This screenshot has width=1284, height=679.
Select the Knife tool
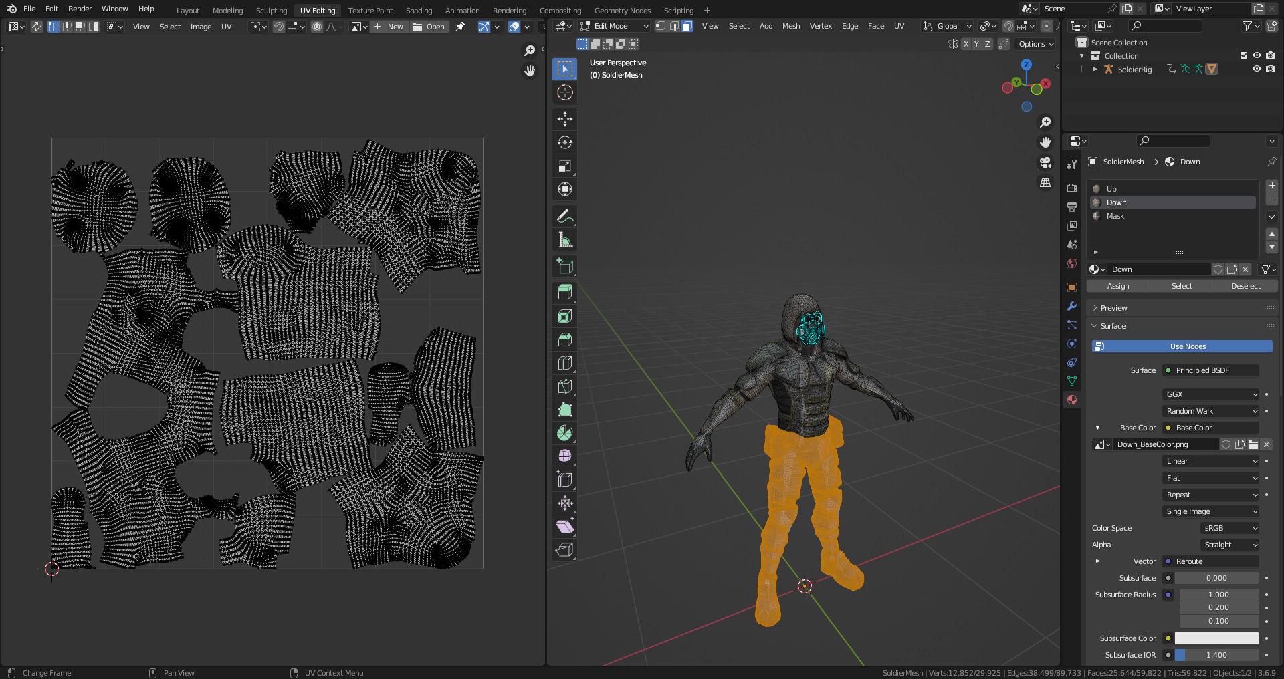[565, 386]
